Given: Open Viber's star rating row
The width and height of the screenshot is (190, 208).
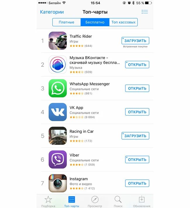Looking at the screenshot, I should (82, 165).
